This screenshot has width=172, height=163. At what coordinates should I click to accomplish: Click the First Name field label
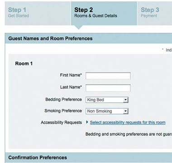(x=71, y=75)
